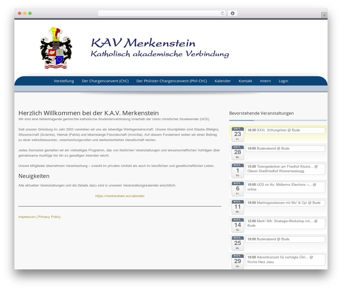Open the 28 Okt Budenabend event
342x290 pixels.
[x=285, y=148]
